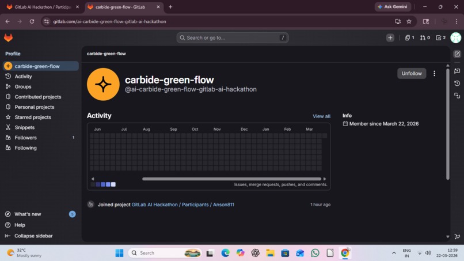Click Ask Gemini button
The image size is (464, 261).
393,6
